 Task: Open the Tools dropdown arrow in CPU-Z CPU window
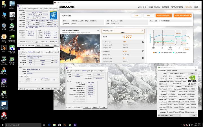tap(42, 45)
